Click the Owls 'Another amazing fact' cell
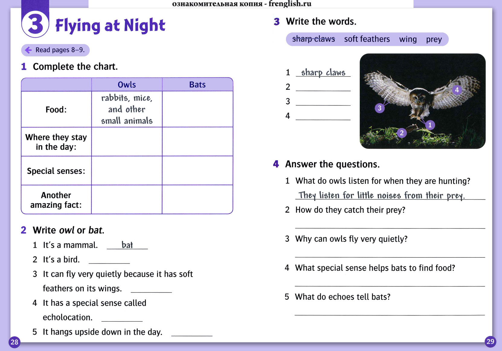This screenshot has height=351, width=502. pos(127,199)
